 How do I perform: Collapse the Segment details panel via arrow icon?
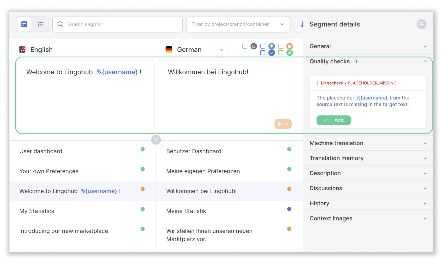[x=422, y=24]
